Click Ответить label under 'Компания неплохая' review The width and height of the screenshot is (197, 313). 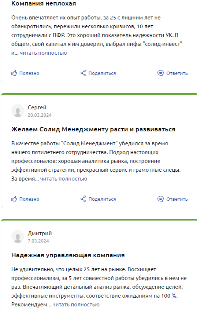click(x=177, y=73)
